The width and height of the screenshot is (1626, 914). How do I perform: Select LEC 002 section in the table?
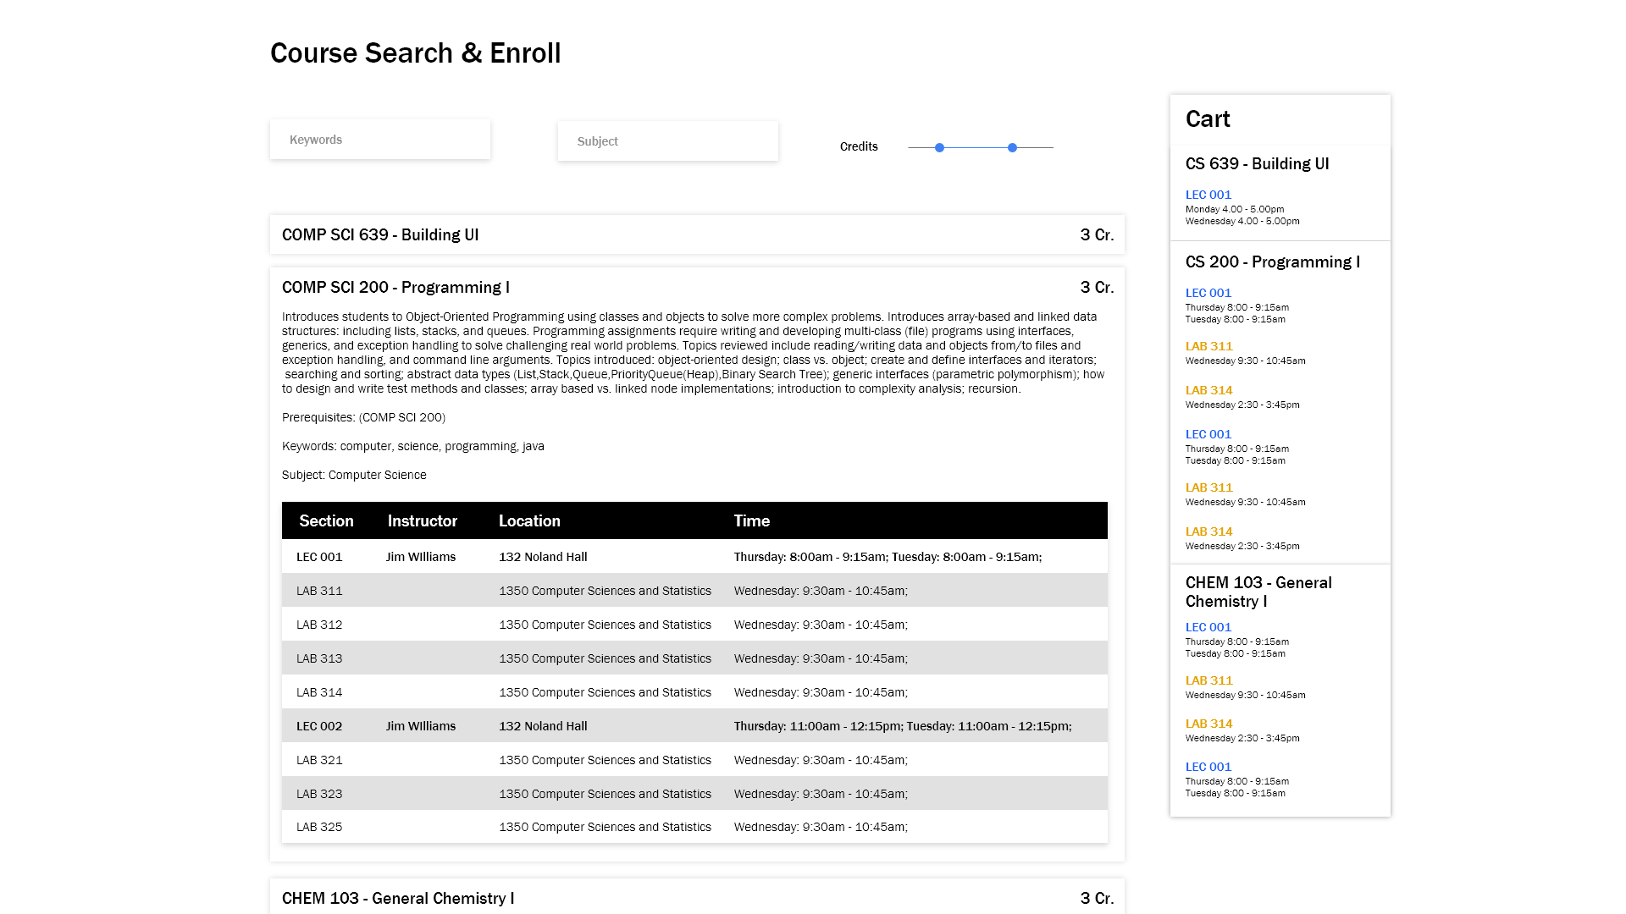(694, 726)
